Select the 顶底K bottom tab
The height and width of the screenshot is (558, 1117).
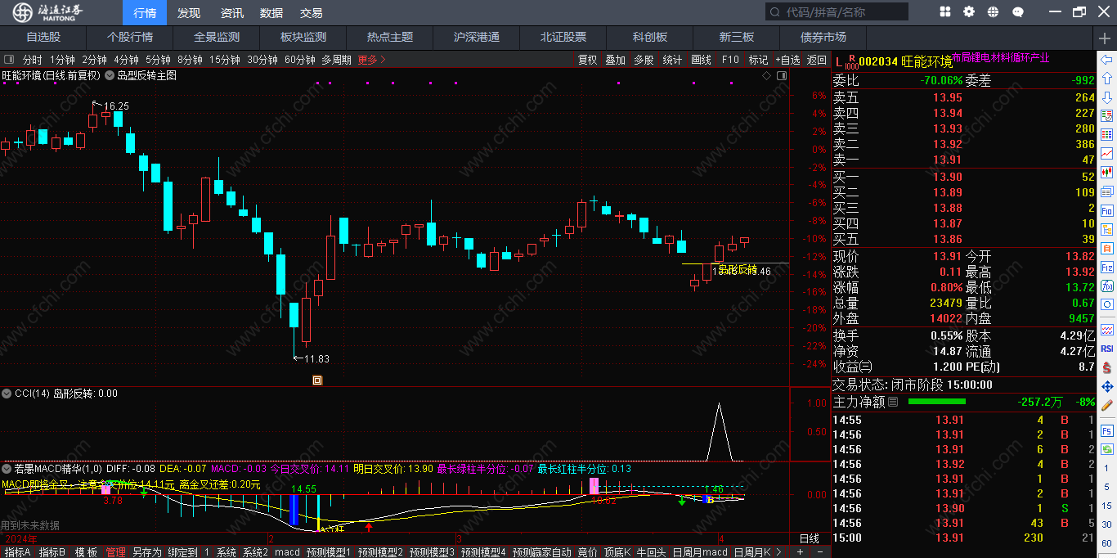click(x=616, y=552)
